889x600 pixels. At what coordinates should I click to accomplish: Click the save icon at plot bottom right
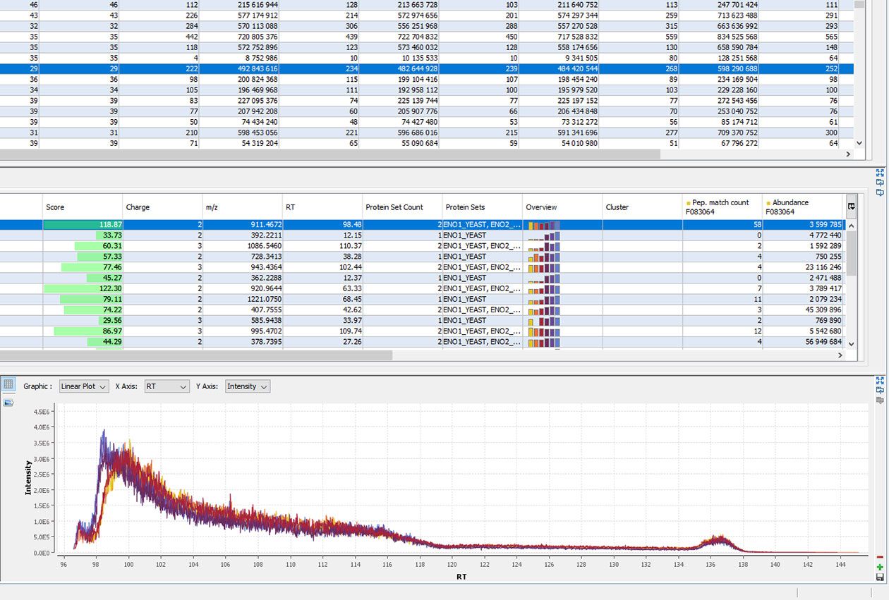[x=880, y=577]
